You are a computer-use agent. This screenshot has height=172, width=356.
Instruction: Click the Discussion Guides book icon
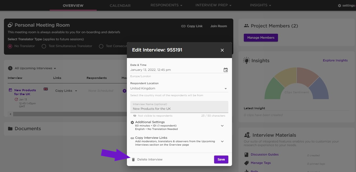(x=246, y=154)
